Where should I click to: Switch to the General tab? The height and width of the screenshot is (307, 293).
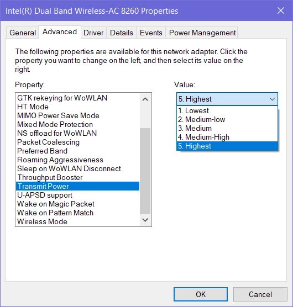click(x=22, y=33)
